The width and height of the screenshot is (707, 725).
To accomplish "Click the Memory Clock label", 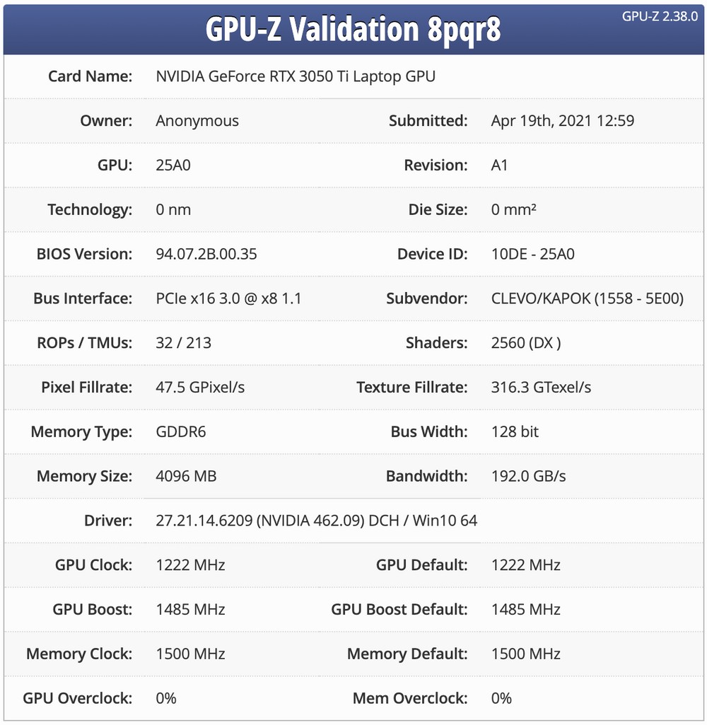I will pyautogui.click(x=79, y=654).
